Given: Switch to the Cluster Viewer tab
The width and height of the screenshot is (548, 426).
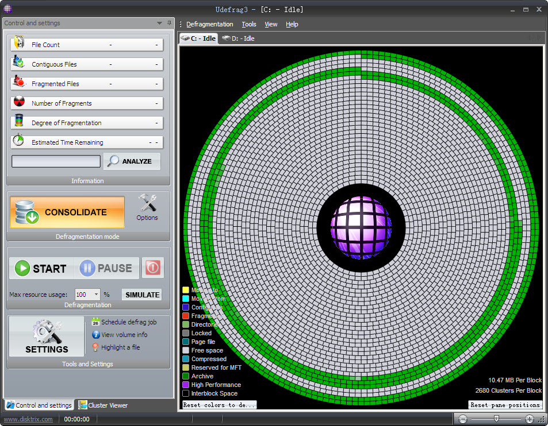Looking at the screenshot, I should pyautogui.click(x=104, y=405).
